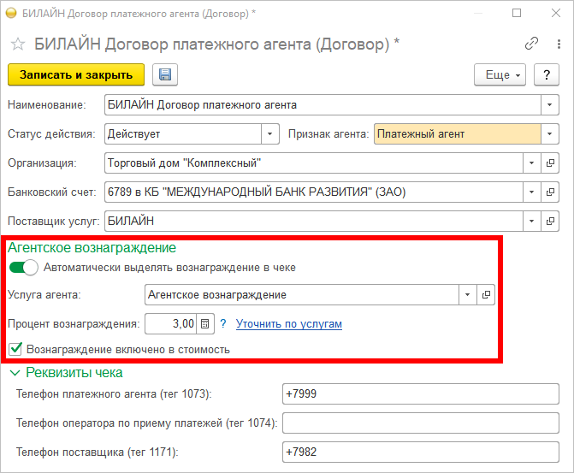Open Банковский счет record with the open-form icon
Screen dimensions: 574x473
coord(550,192)
